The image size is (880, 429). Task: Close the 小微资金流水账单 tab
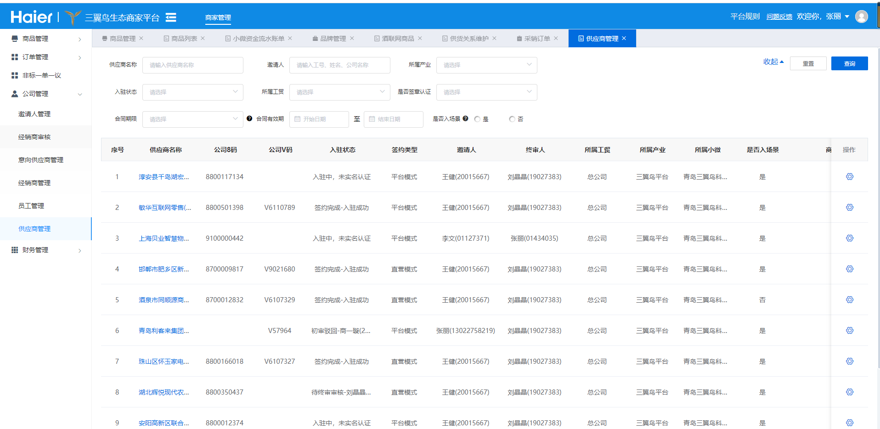290,38
